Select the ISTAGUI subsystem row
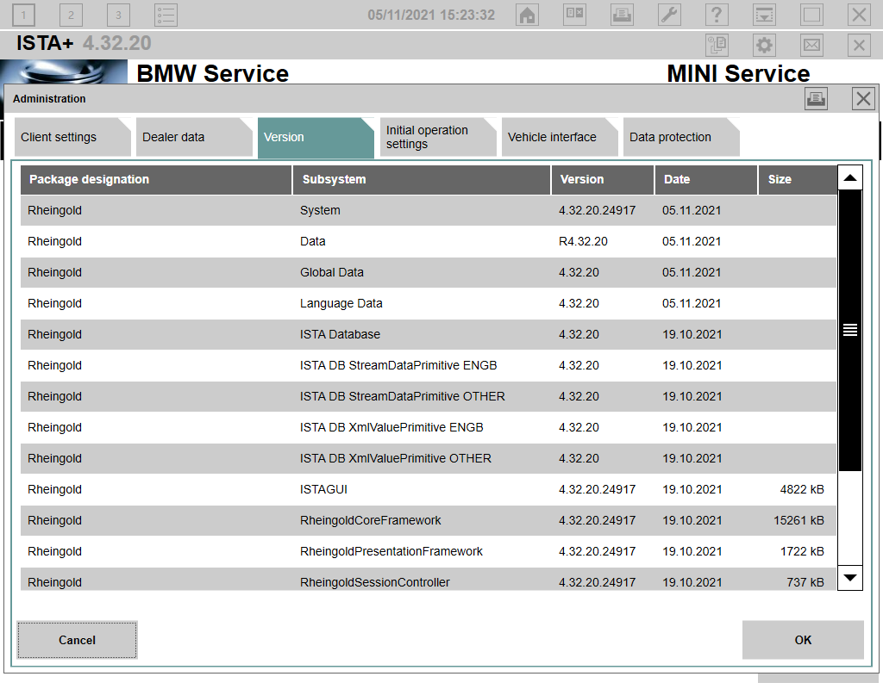This screenshot has width=883, height=689. pos(429,489)
